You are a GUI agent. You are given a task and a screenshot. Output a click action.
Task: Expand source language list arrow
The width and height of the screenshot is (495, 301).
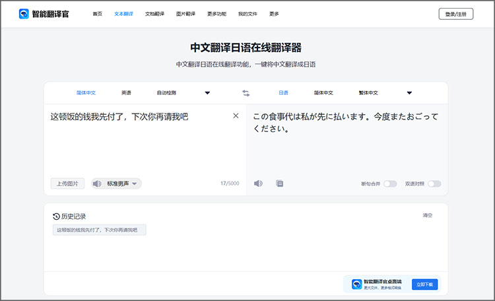point(207,93)
